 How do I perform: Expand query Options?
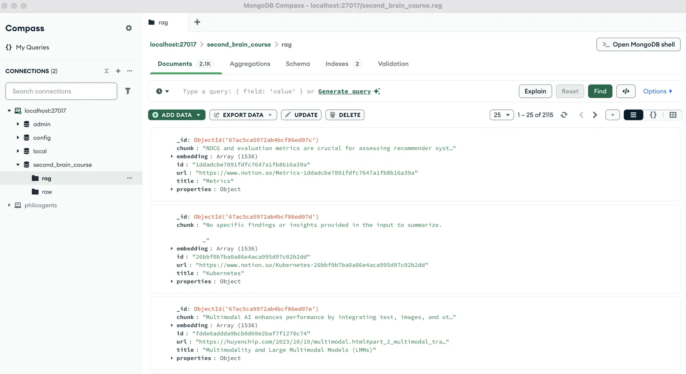tap(658, 91)
